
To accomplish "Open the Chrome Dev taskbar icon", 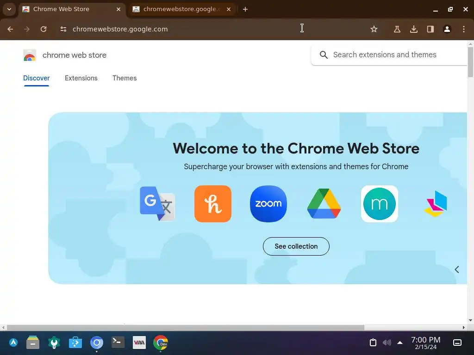I will tap(161, 343).
